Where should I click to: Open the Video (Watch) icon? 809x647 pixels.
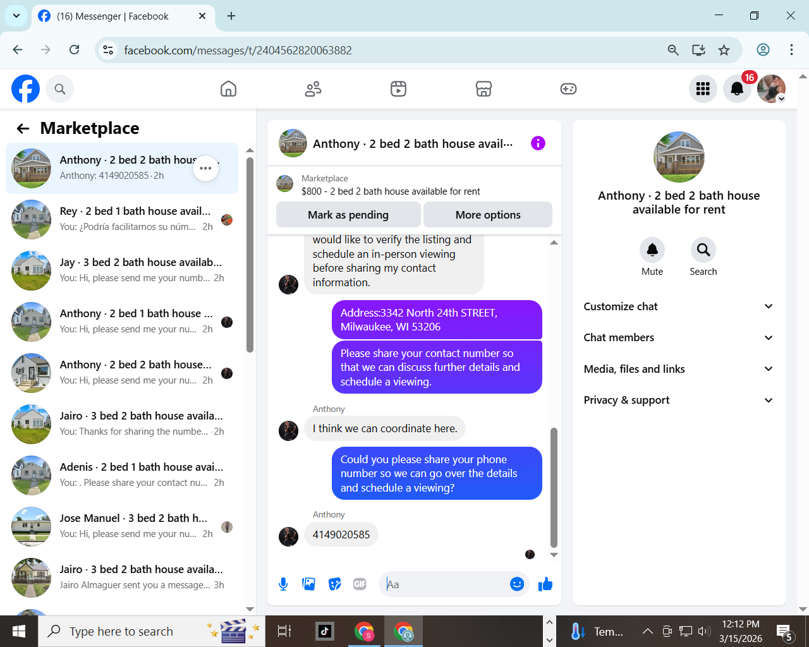pyautogui.click(x=398, y=89)
